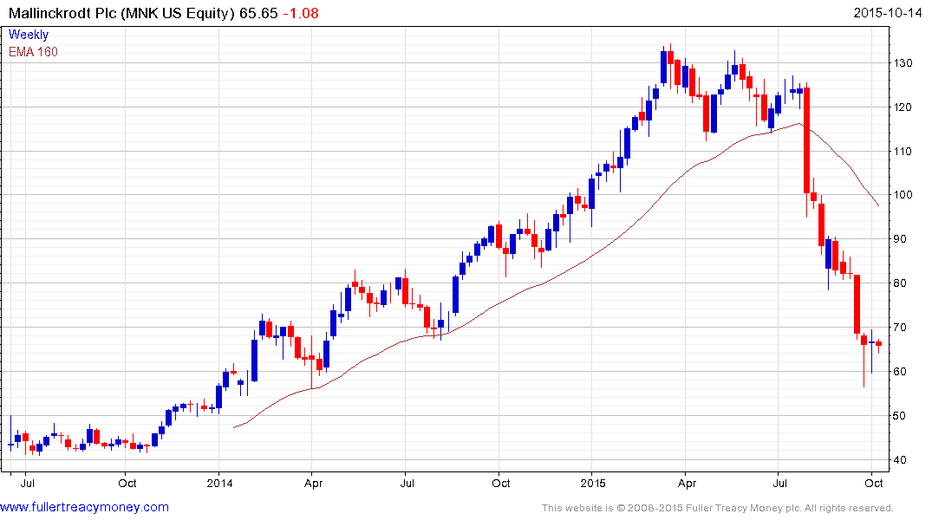Click the 50 price axis label
Screen dimensions: 932x520
coord(900,415)
